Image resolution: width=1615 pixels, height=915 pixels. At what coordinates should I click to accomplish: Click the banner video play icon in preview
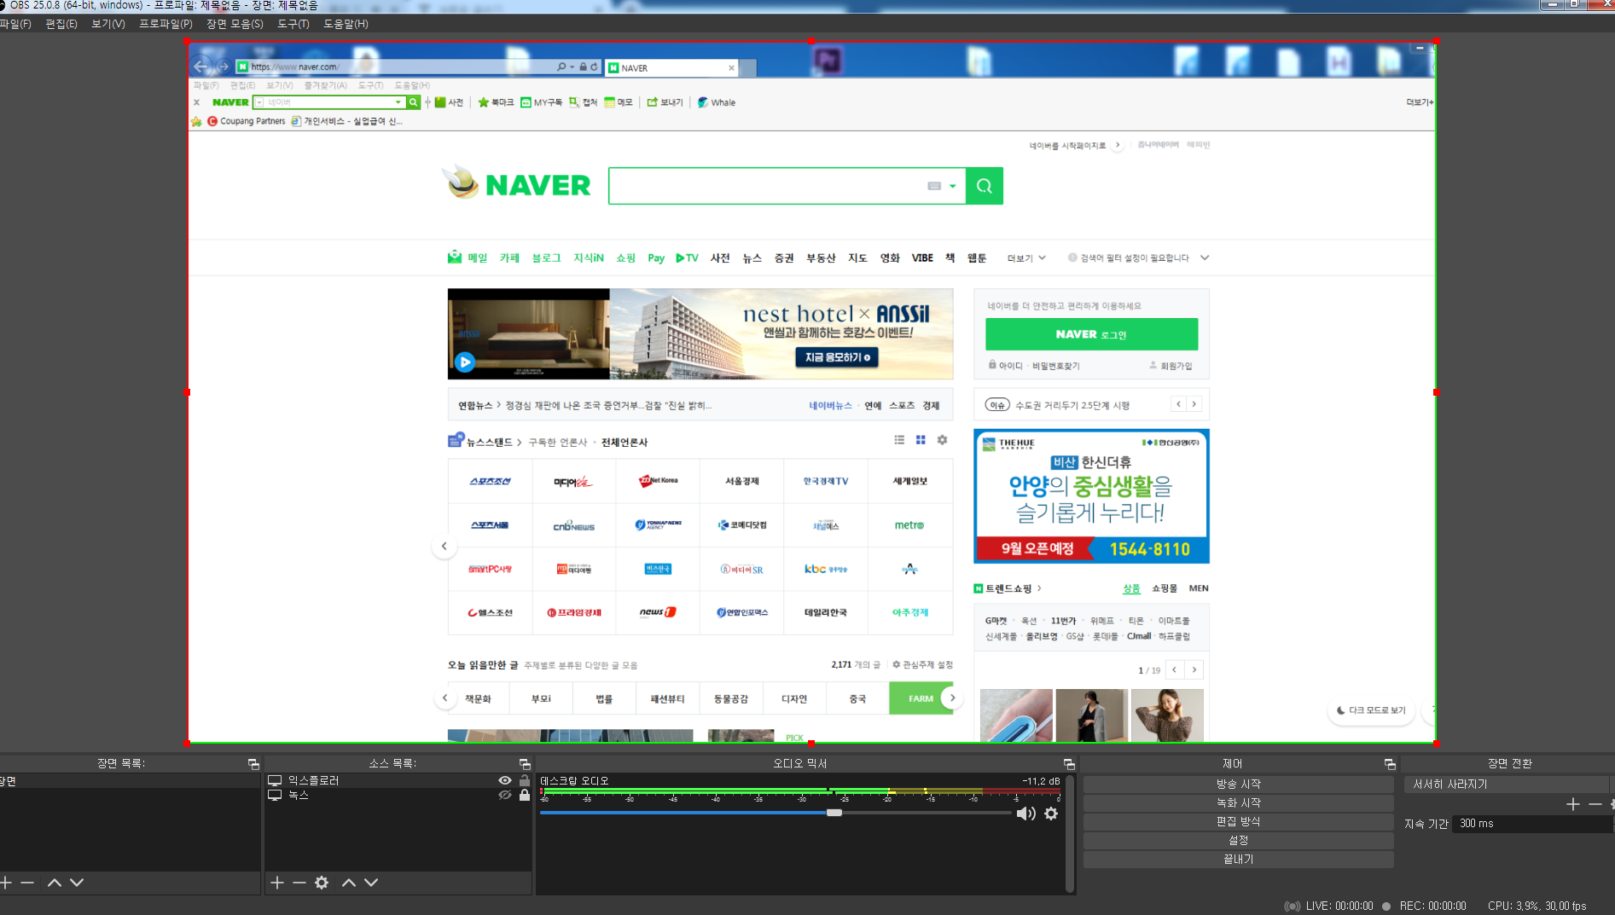[465, 362]
